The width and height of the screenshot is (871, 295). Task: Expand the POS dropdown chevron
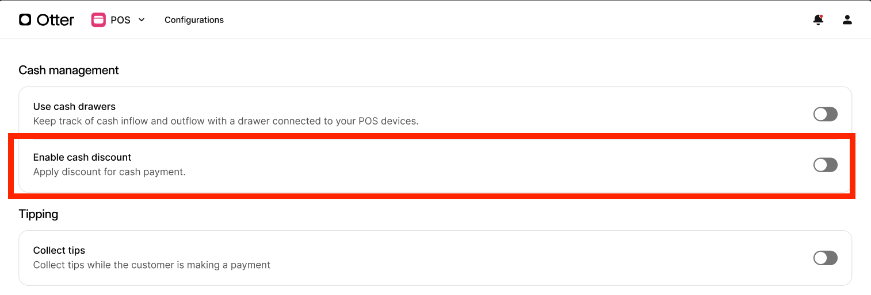click(142, 20)
